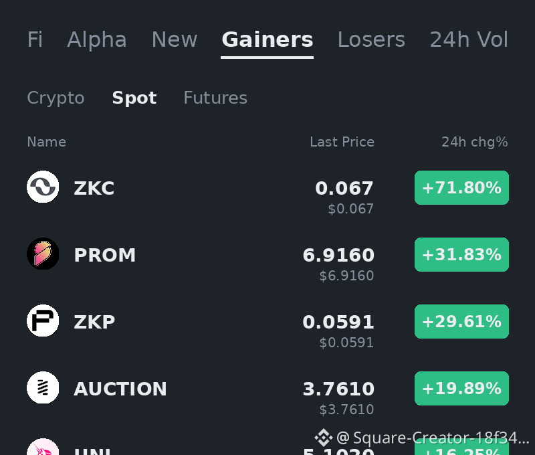Switch to the Losers tab
535x455 pixels.
click(371, 39)
